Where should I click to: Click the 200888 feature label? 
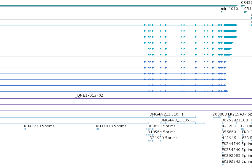219,114
